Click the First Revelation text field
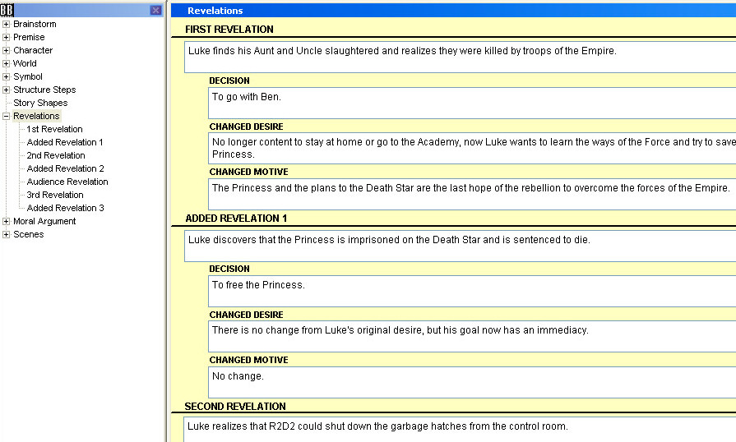736x442 pixels. click(461, 58)
